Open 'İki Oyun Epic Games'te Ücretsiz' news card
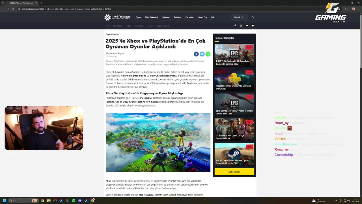The width and height of the screenshot is (362, 204). pos(234,55)
